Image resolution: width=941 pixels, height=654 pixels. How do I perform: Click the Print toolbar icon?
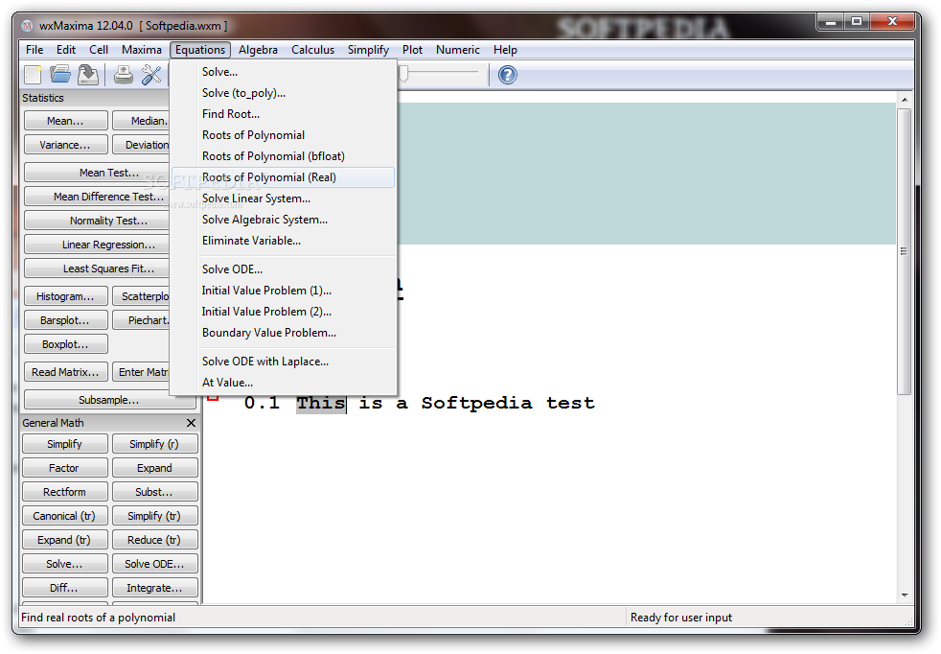coord(124,75)
